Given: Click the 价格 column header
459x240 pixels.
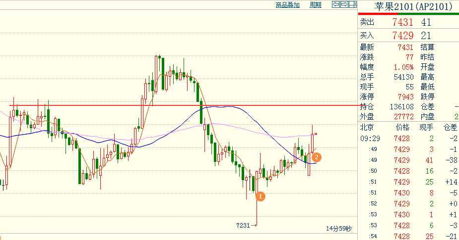Looking at the screenshot, I should click(402, 127).
